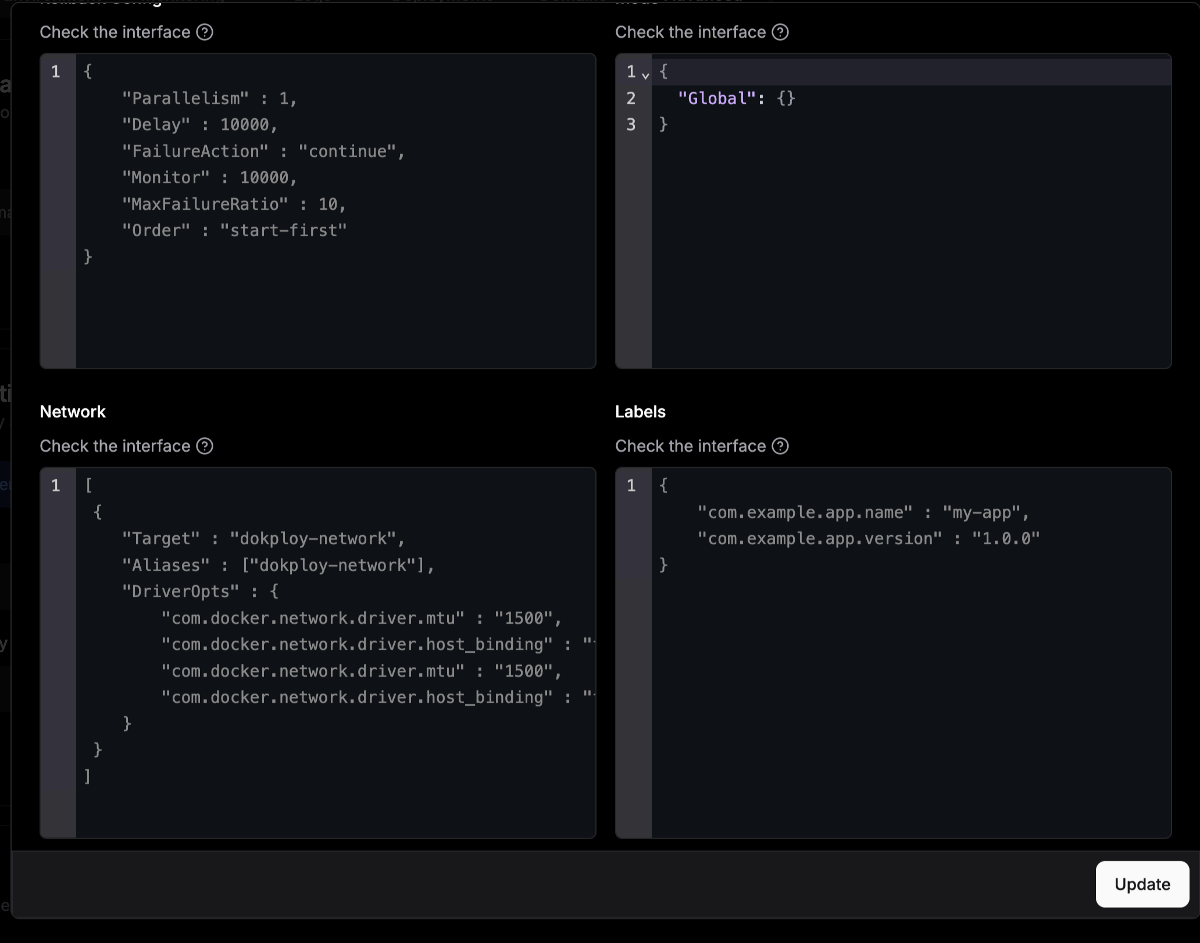The image size is (1200, 943).
Task: Select line number 3 in Global editor
Action: point(631,124)
